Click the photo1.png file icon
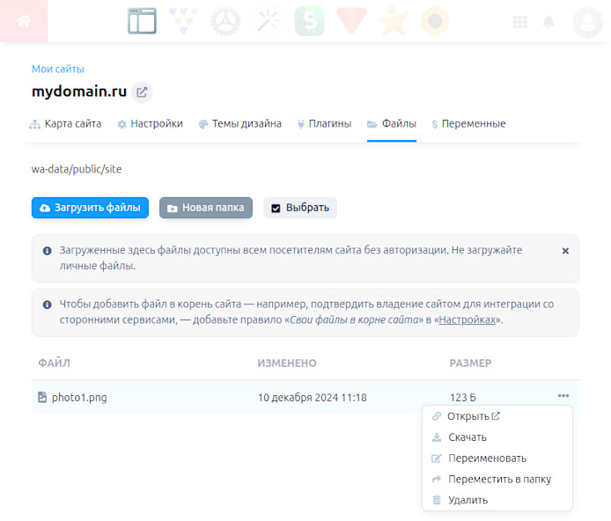Screen dimensions: 611x521 click(x=41, y=397)
